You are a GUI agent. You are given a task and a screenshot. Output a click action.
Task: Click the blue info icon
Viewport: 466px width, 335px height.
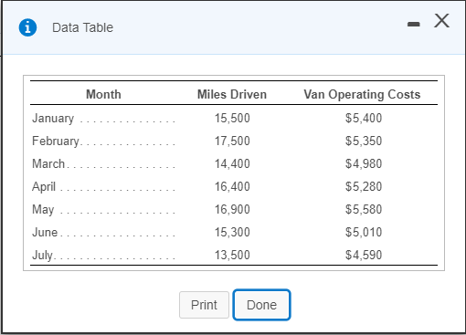coord(27,27)
